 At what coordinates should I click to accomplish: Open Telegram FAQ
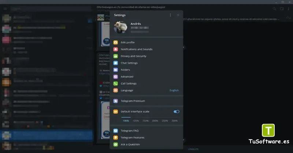146,131
